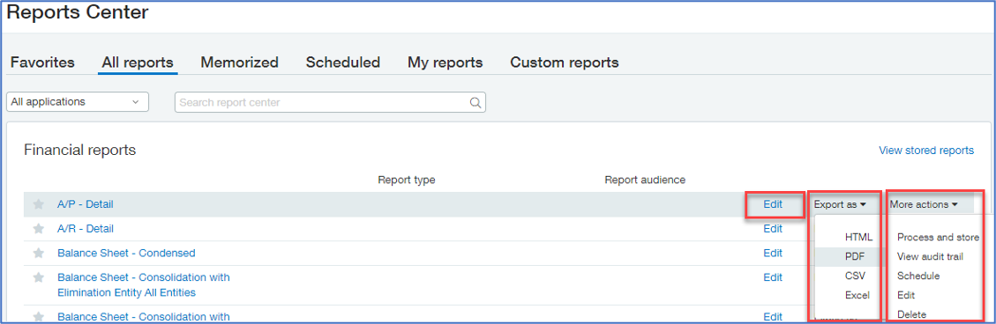Switch to the Memorized tab
Viewport: 996px width, 324px height.
[239, 63]
